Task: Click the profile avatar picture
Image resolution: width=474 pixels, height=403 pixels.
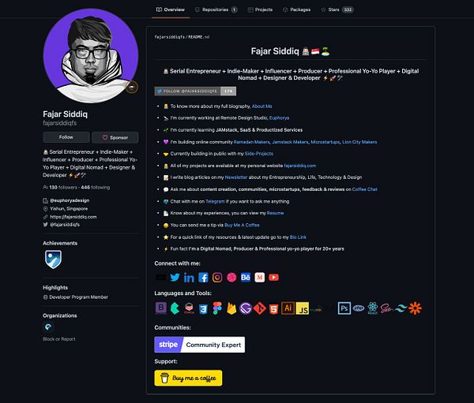Action: (91, 56)
